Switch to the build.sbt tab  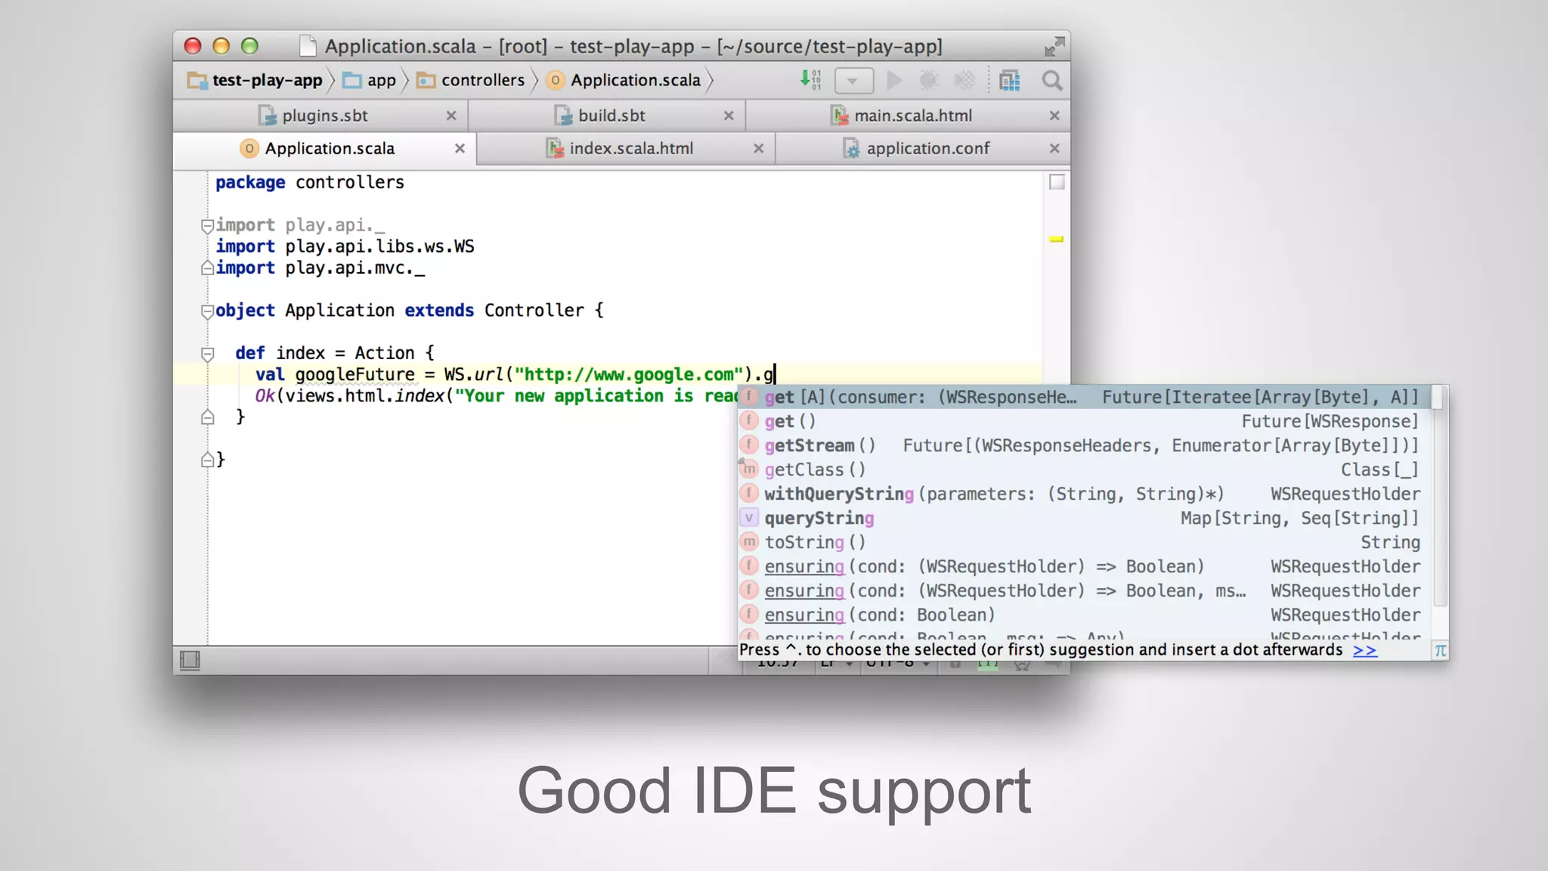[611, 116]
